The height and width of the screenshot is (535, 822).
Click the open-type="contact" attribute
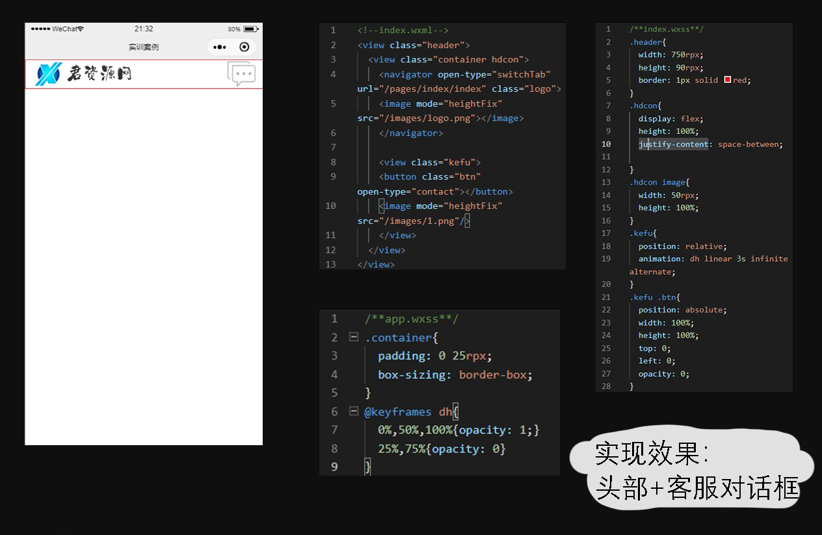click(408, 191)
